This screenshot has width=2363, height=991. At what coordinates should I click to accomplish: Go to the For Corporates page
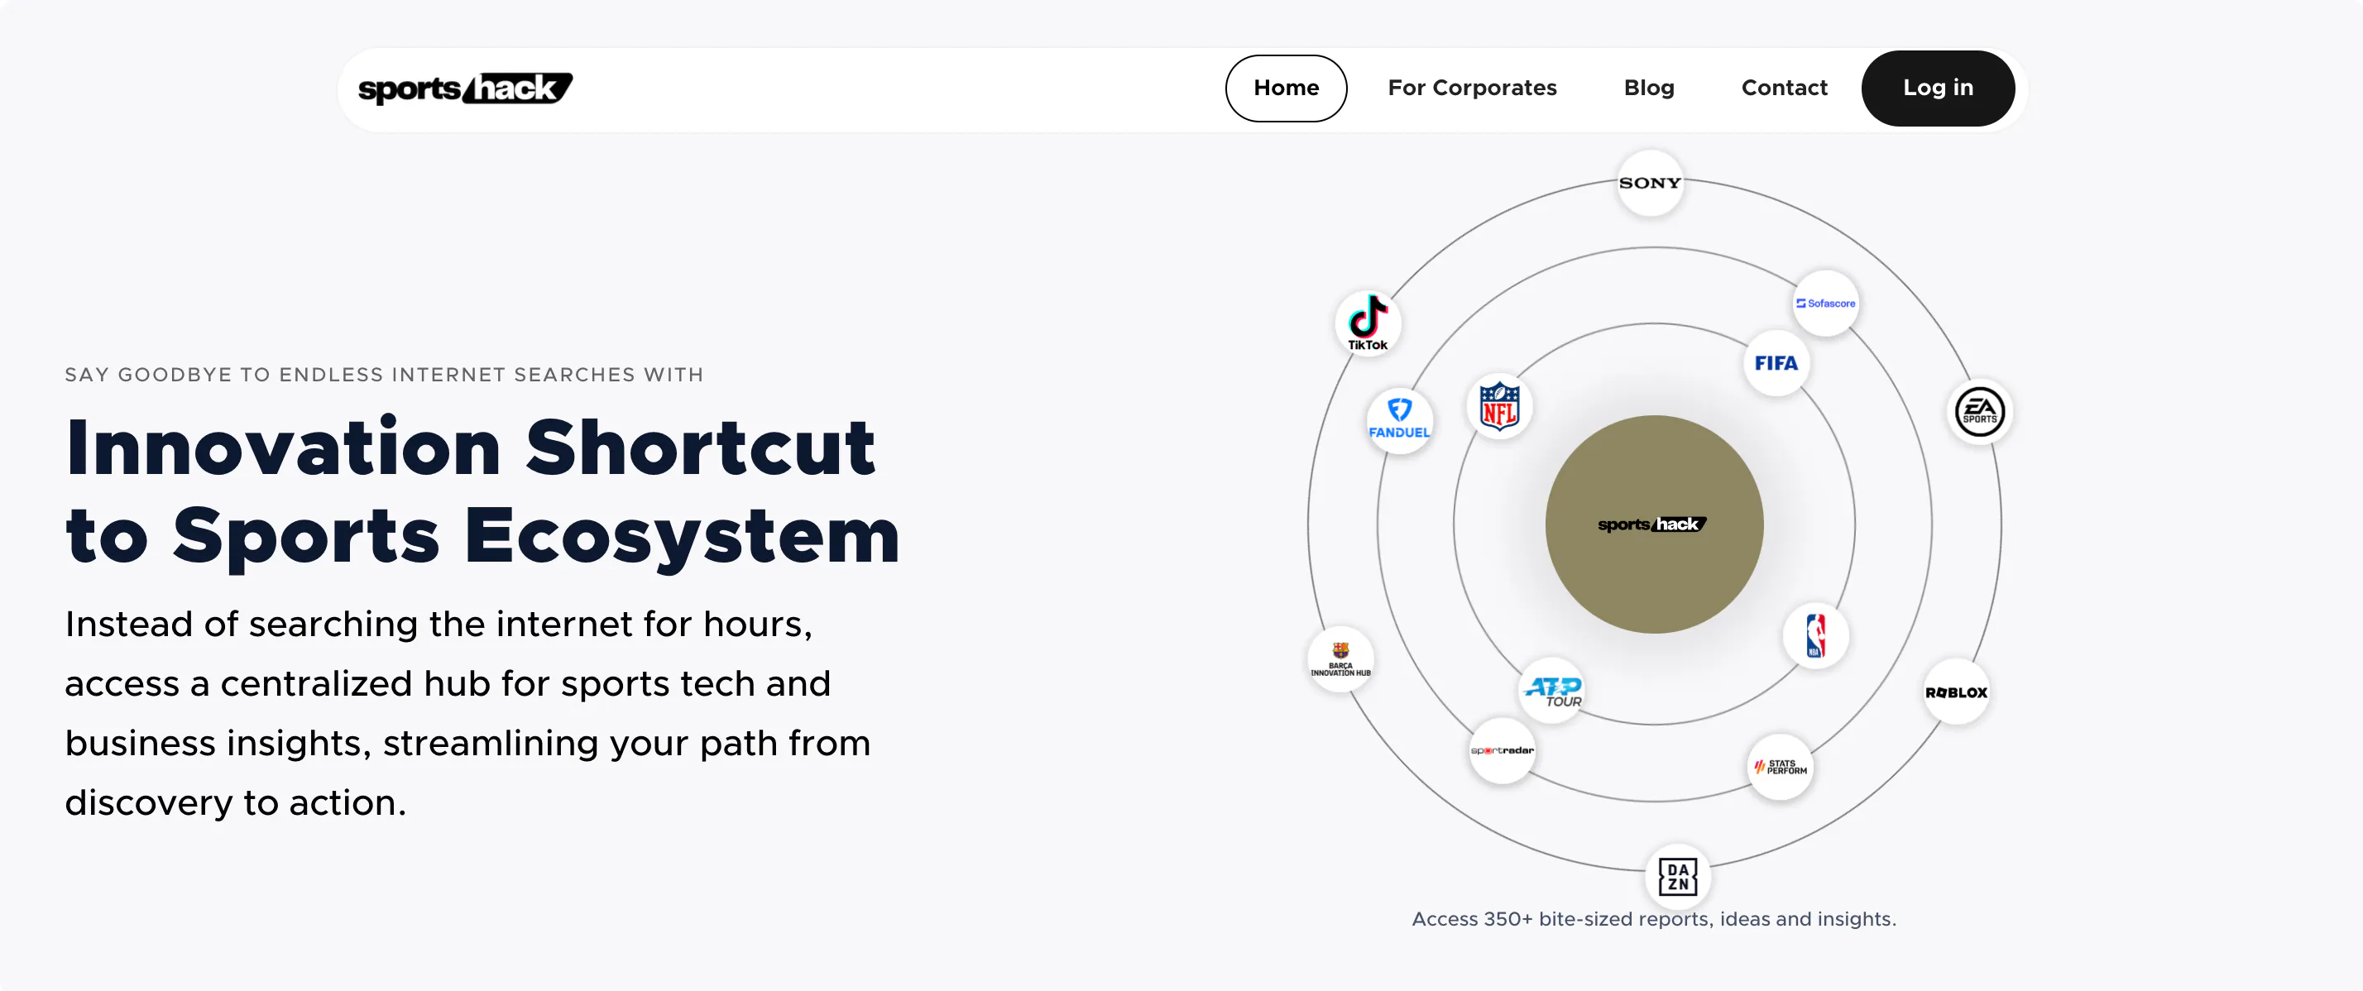tap(1472, 88)
